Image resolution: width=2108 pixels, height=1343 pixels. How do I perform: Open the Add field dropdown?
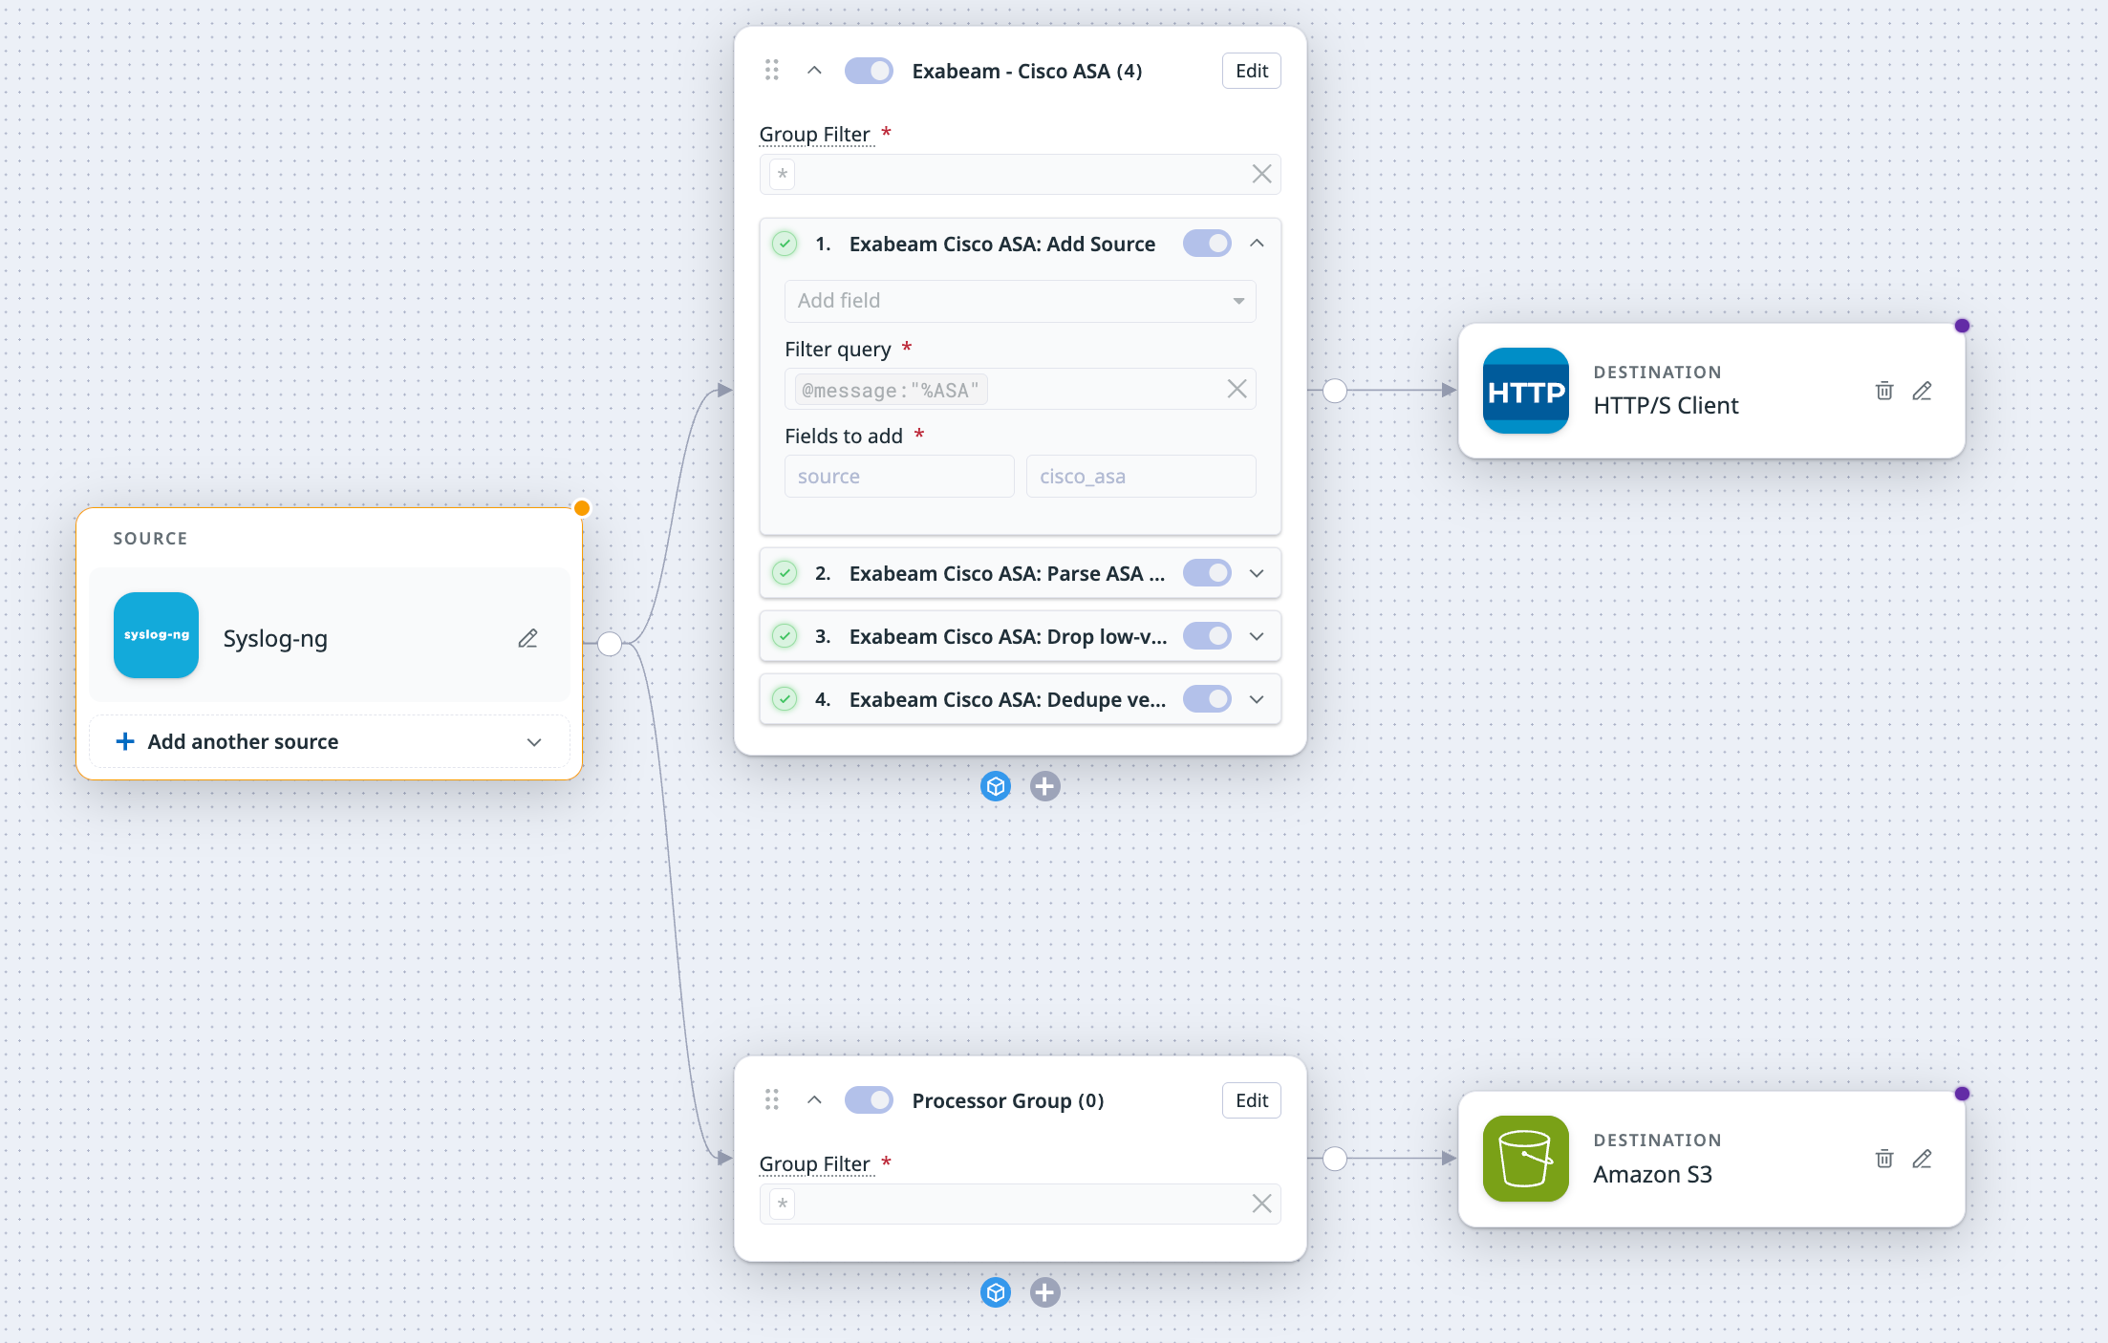1020,301
